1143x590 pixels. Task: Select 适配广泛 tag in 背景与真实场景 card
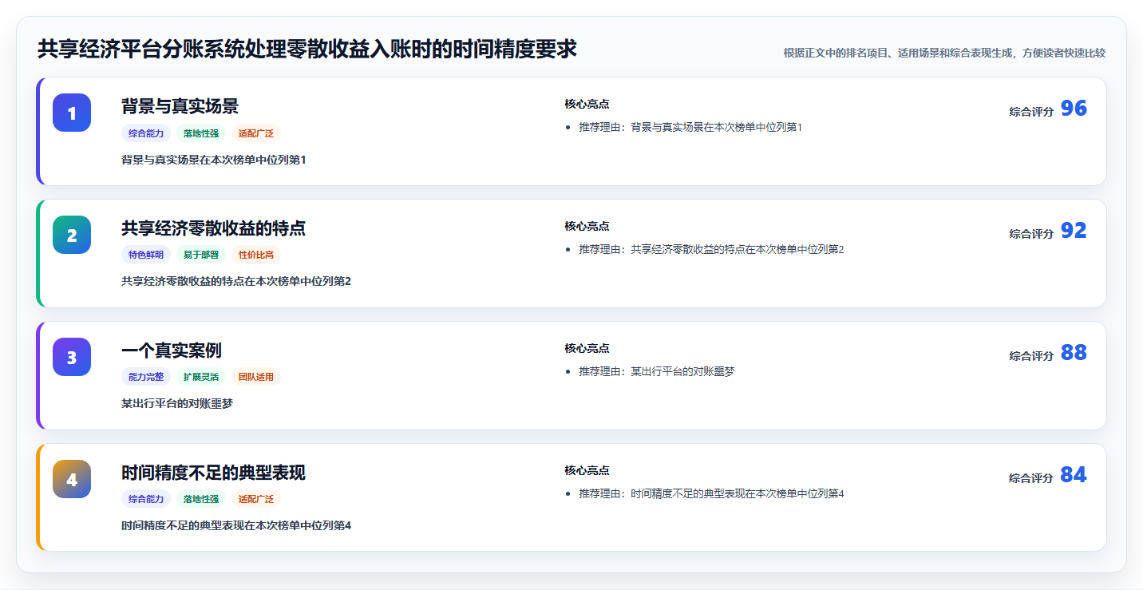(256, 133)
